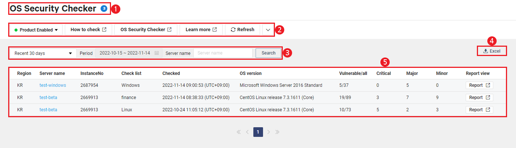
Task: Click the Region column header
Action: coord(24,73)
